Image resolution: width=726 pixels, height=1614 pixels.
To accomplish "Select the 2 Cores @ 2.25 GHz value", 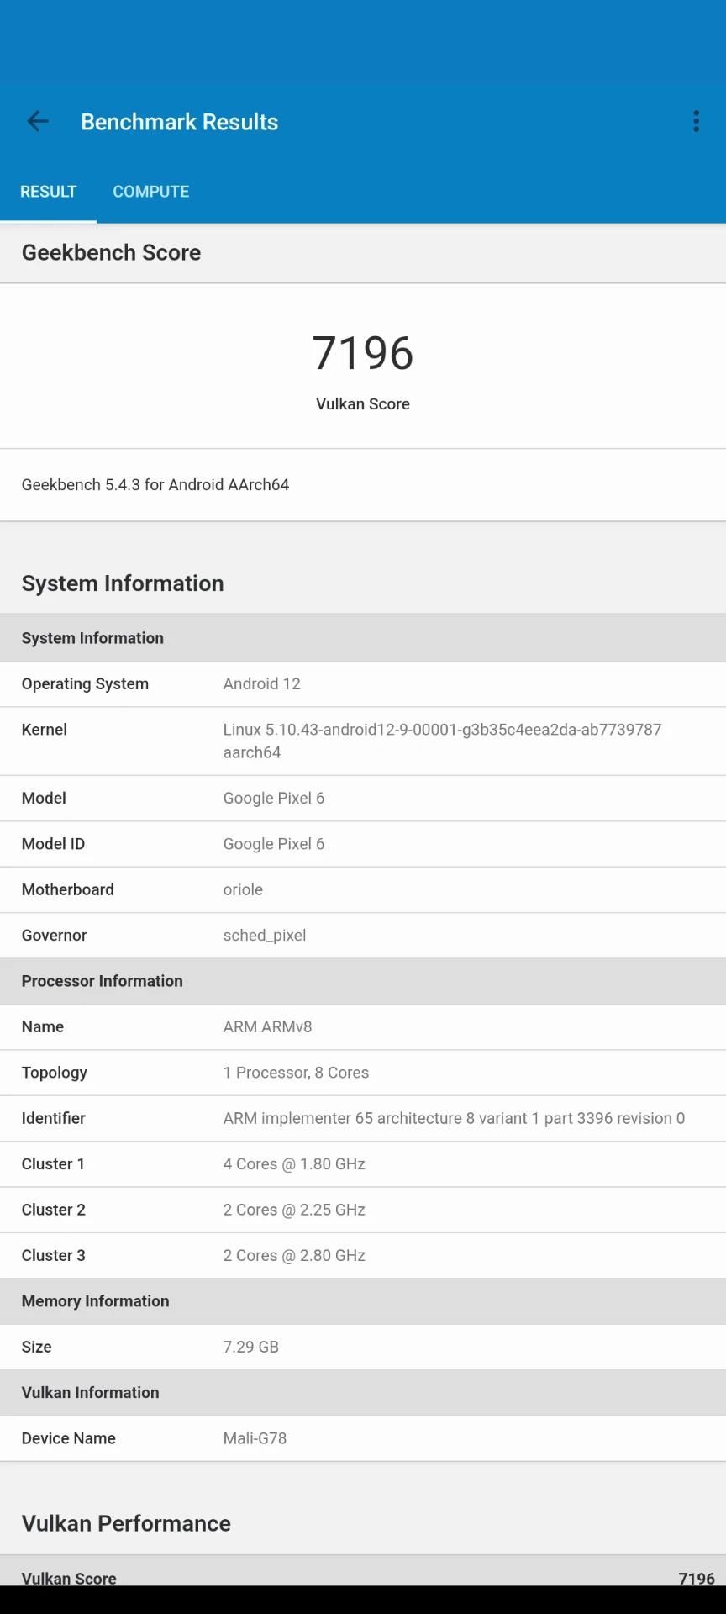I will (x=294, y=1210).
